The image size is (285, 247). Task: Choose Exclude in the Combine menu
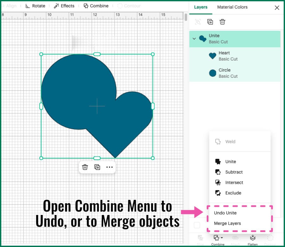[x=240, y=193]
